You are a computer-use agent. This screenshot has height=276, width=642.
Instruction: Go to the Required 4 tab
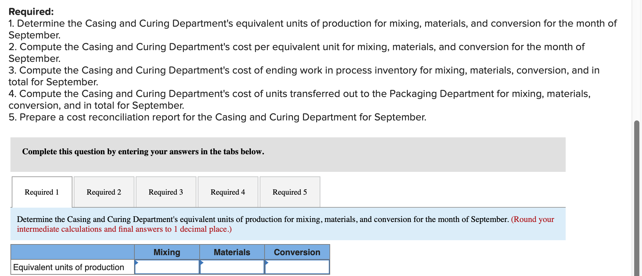coord(228,192)
